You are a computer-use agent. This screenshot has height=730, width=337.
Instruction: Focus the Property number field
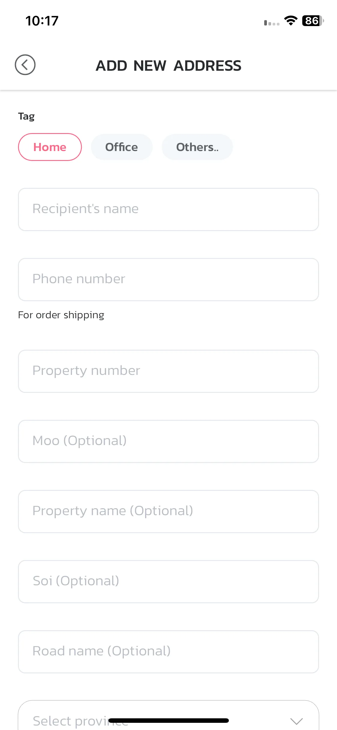pos(168,371)
